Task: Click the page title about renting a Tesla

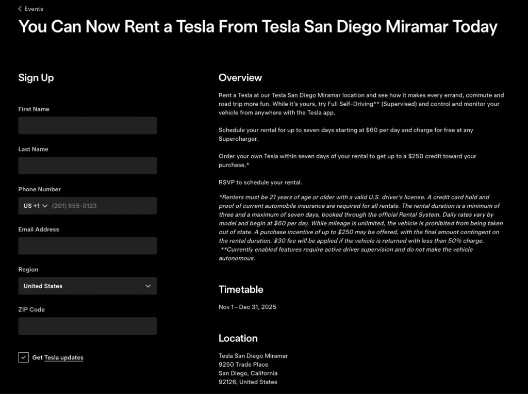Action: (x=258, y=27)
